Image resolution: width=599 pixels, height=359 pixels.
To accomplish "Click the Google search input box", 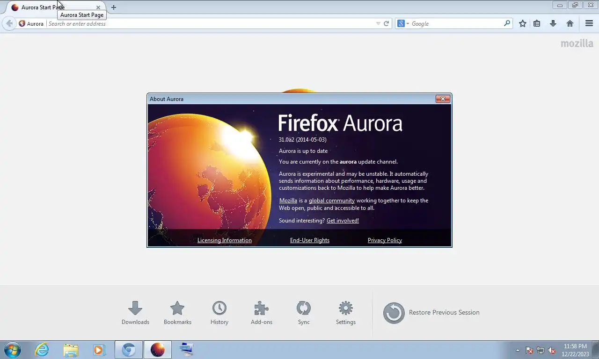I will pyautogui.click(x=457, y=23).
